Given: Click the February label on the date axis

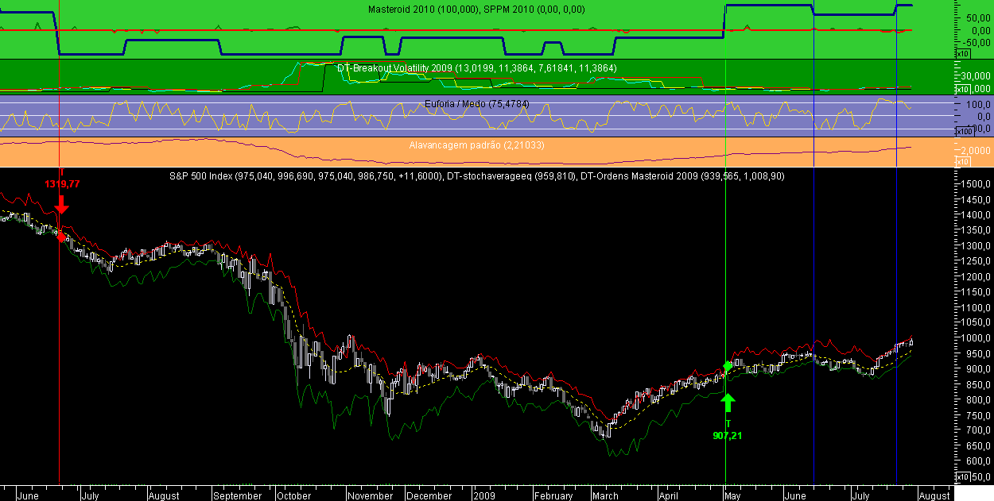Looking at the screenshot, I should click(x=553, y=495).
